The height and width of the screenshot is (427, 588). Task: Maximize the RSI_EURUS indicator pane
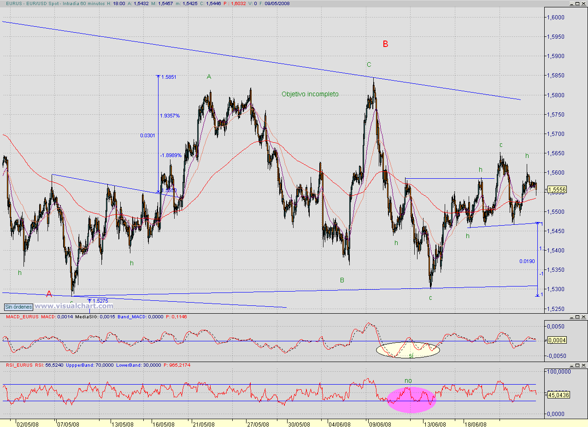577,365
